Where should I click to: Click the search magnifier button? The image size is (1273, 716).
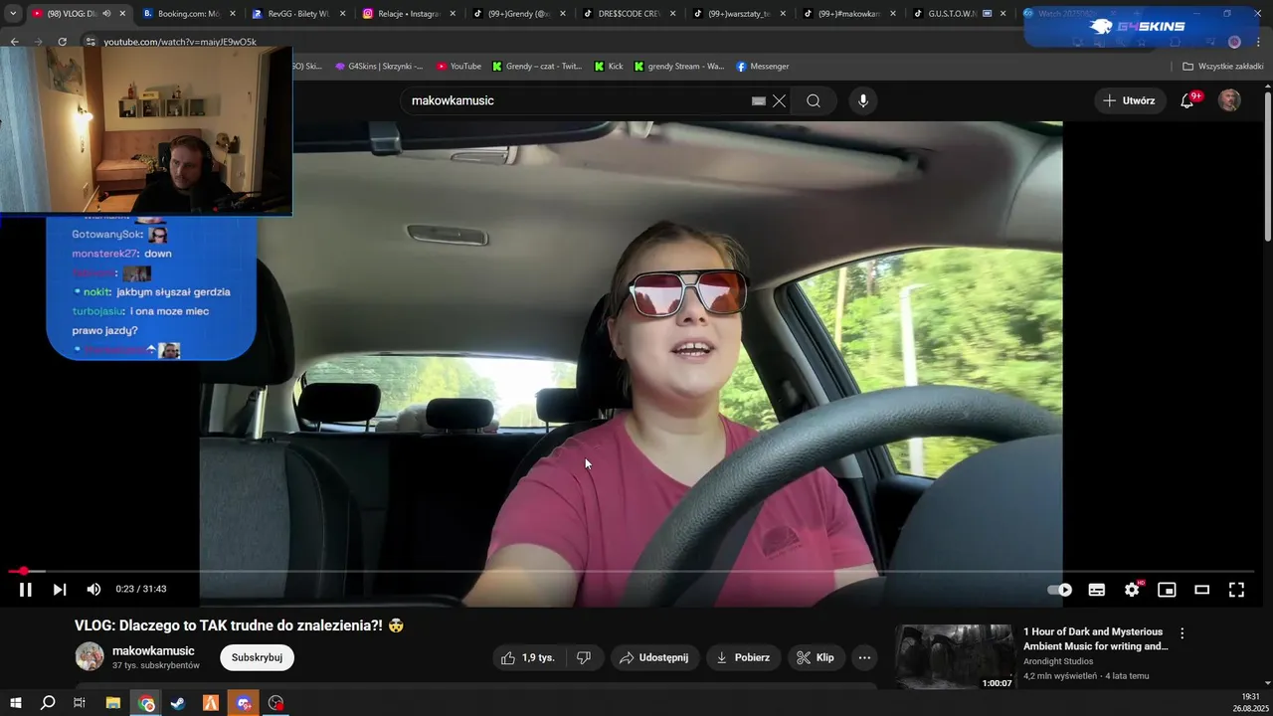(814, 100)
